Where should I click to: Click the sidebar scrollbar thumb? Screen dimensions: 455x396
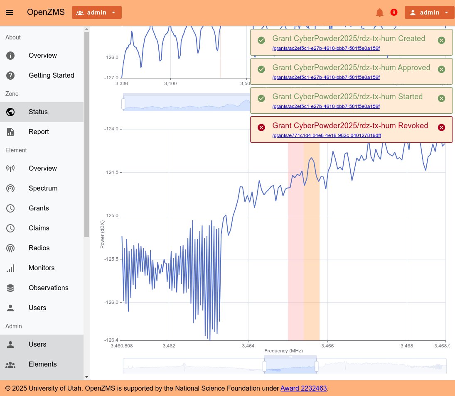pos(86,134)
